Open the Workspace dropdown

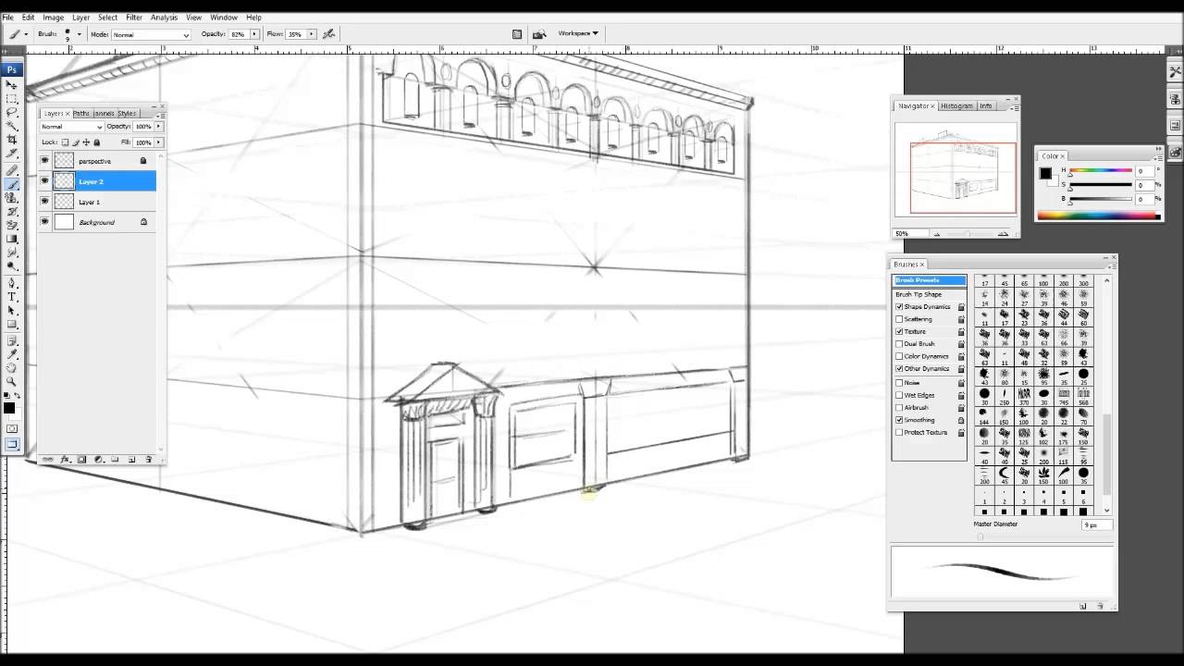point(578,33)
